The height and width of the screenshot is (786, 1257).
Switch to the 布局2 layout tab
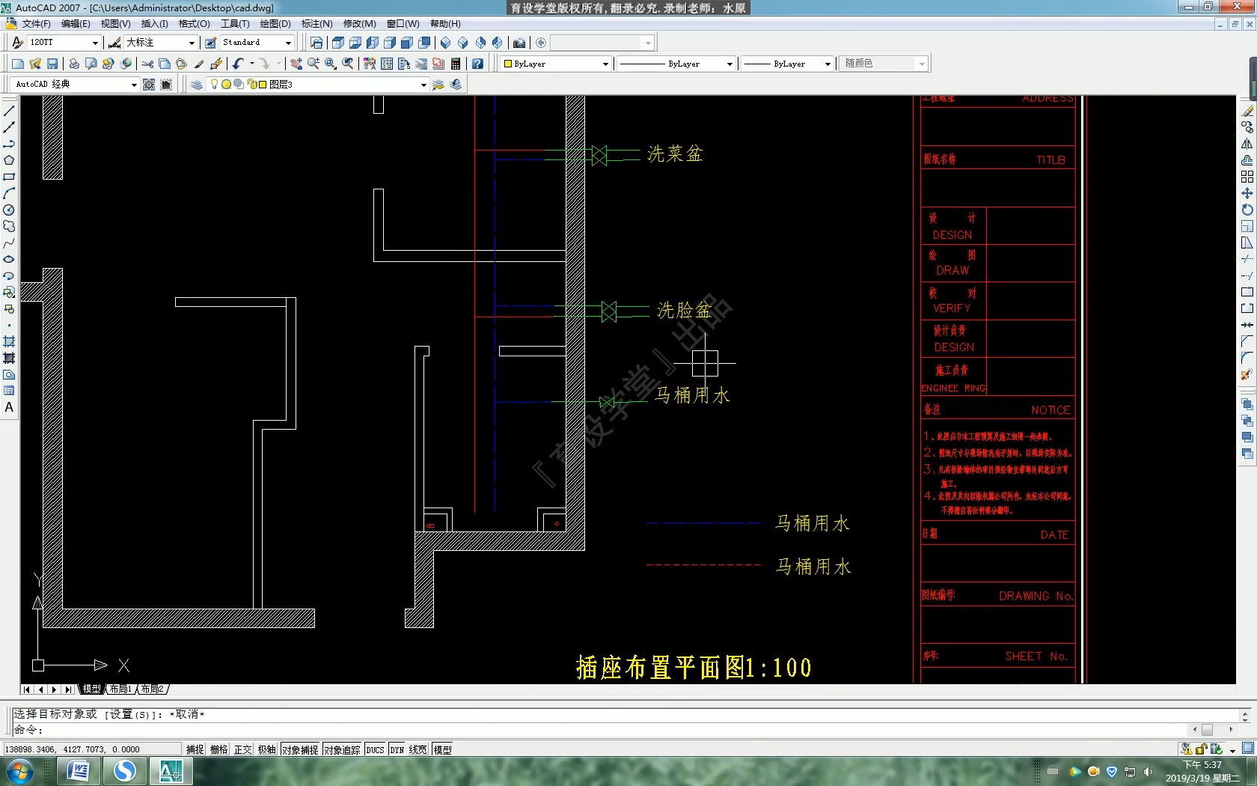tap(152, 689)
